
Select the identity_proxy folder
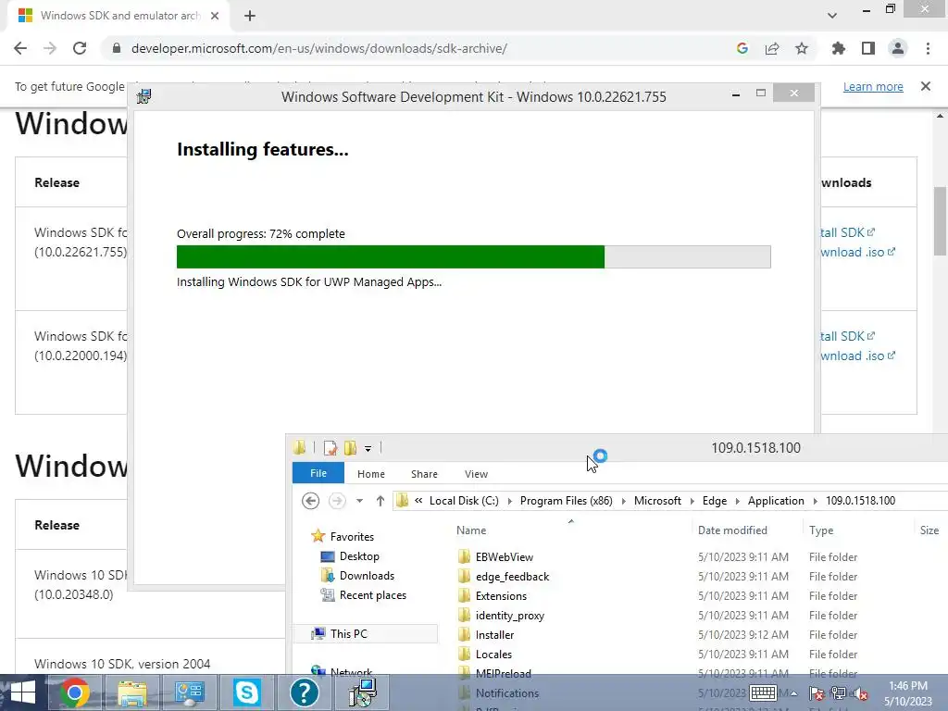tap(510, 615)
